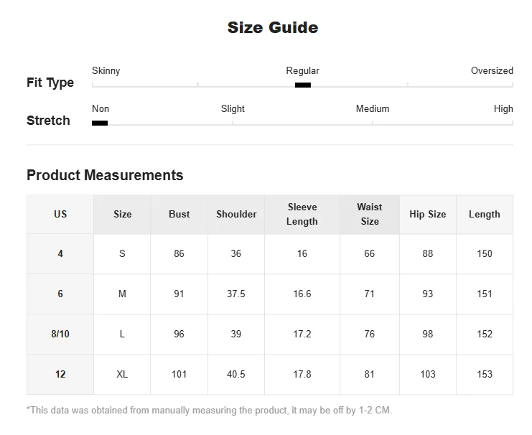This screenshot has height=435, width=532.
Task: Click the Non stretch slider marker
Action: 100,123
